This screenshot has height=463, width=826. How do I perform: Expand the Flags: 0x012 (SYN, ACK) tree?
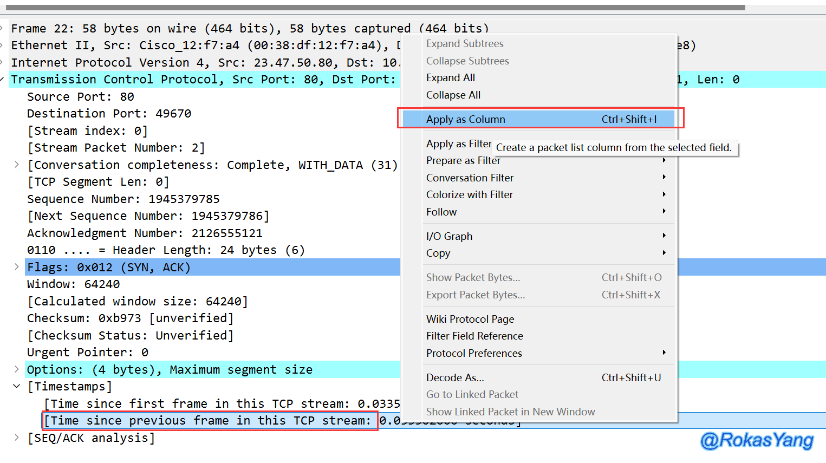[x=17, y=267]
